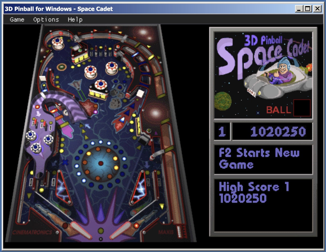Click the CINEMATRONICS logo on the table

32,232
